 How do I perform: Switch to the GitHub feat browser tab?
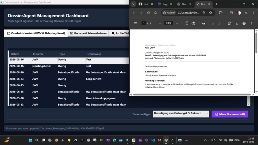[x=146, y=4]
